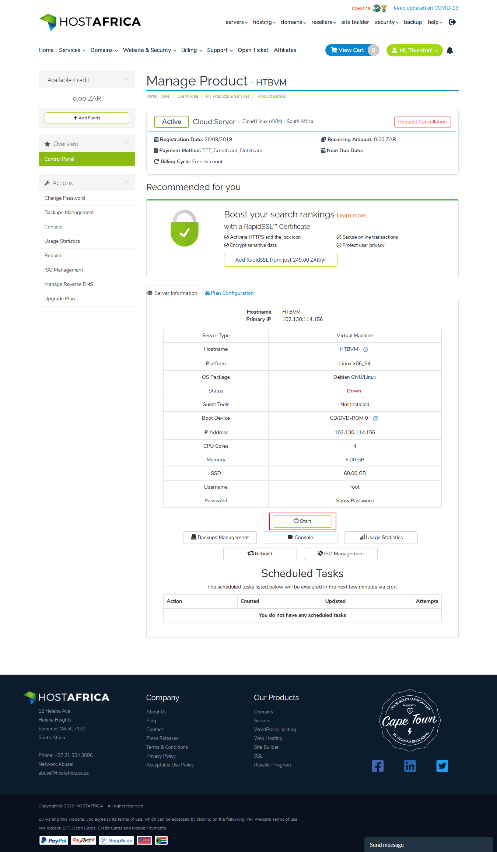Open the footer Acceptable Use Policy link
This screenshot has height=852, width=497.
[x=170, y=765]
